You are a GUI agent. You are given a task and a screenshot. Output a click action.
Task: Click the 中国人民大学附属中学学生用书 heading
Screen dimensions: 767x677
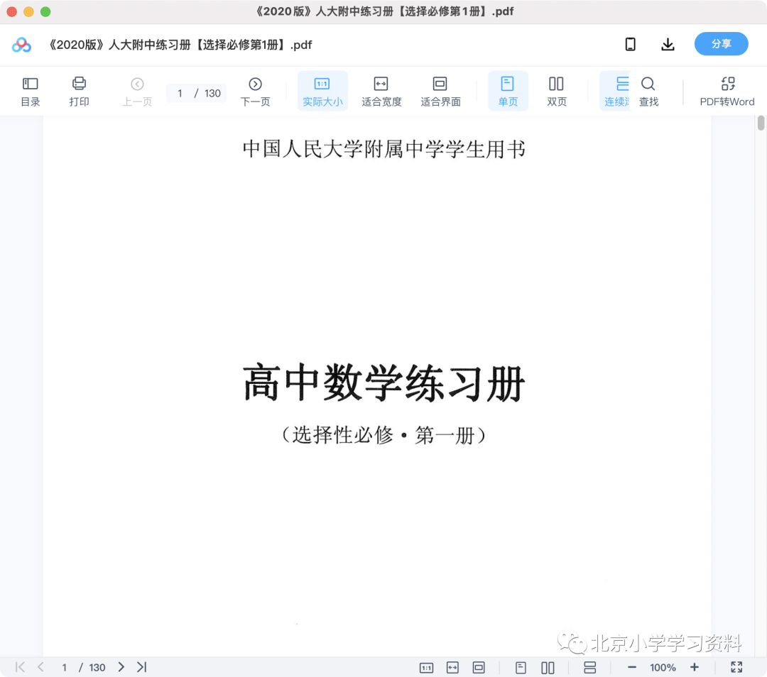384,149
